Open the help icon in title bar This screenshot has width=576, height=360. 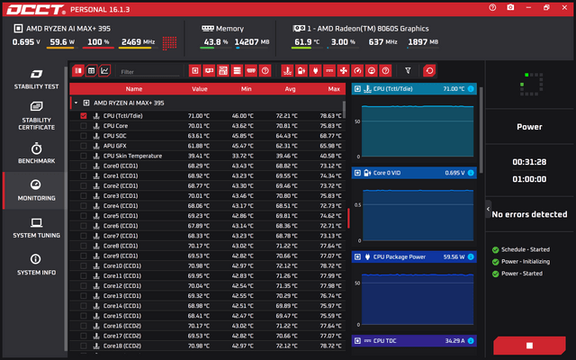pos(492,7)
